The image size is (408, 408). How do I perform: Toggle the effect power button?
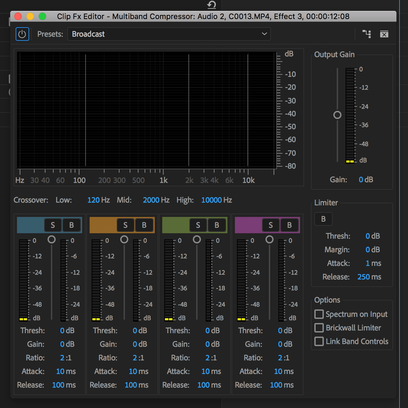[22, 34]
